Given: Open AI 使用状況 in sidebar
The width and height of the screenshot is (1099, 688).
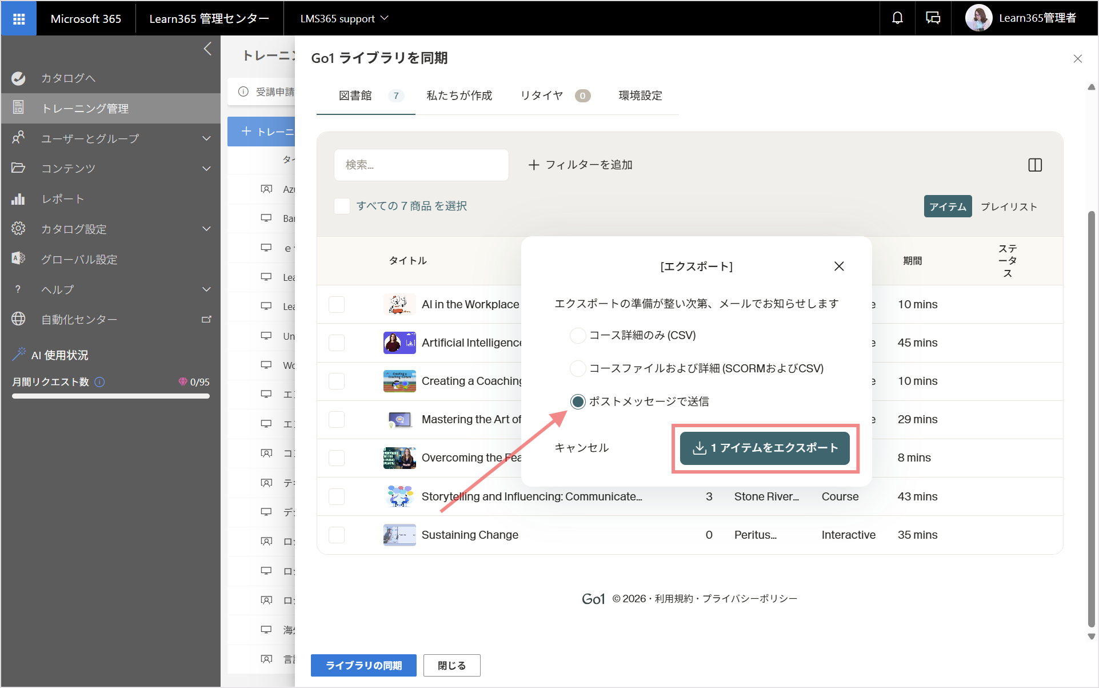Looking at the screenshot, I should click(x=59, y=355).
